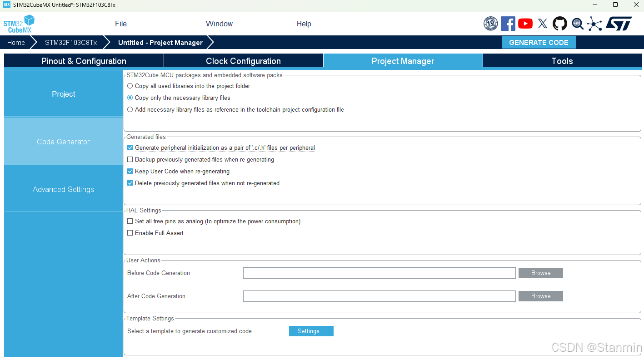The image size is (644, 359).
Task: Open the Code Generator side section
Action: (x=63, y=142)
